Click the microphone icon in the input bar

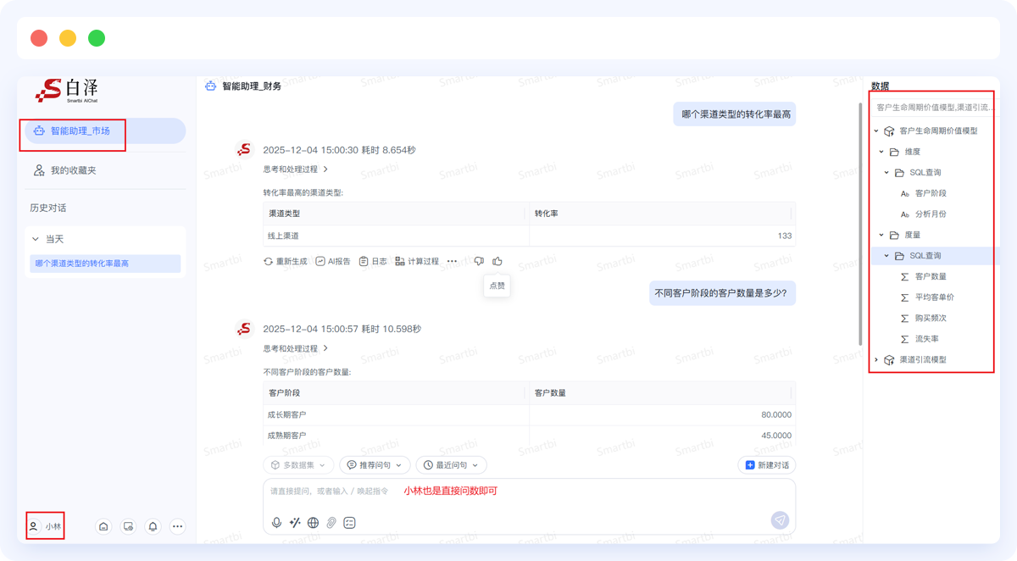pyautogui.click(x=275, y=523)
